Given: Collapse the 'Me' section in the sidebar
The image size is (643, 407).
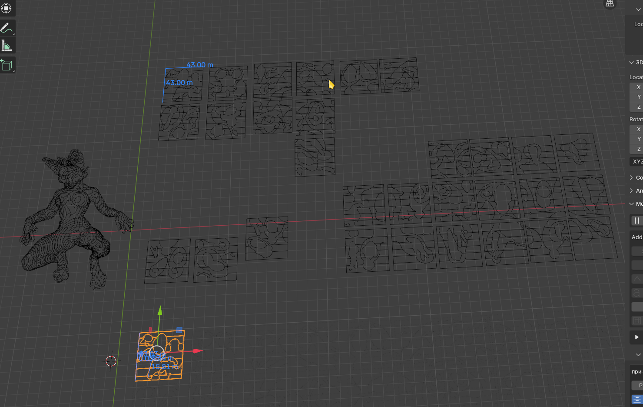Looking at the screenshot, I should pyautogui.click(x=631, y=203).
